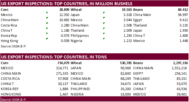Click the Source: USDA & FI footer bar
The width and height of the screenshot is (189, 102).
(94, 99)
